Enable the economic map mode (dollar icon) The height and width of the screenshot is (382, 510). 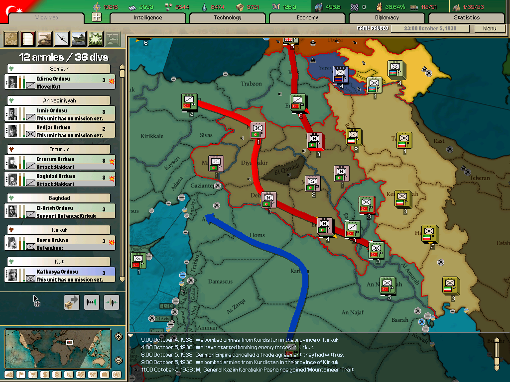[x=45, y=375]
